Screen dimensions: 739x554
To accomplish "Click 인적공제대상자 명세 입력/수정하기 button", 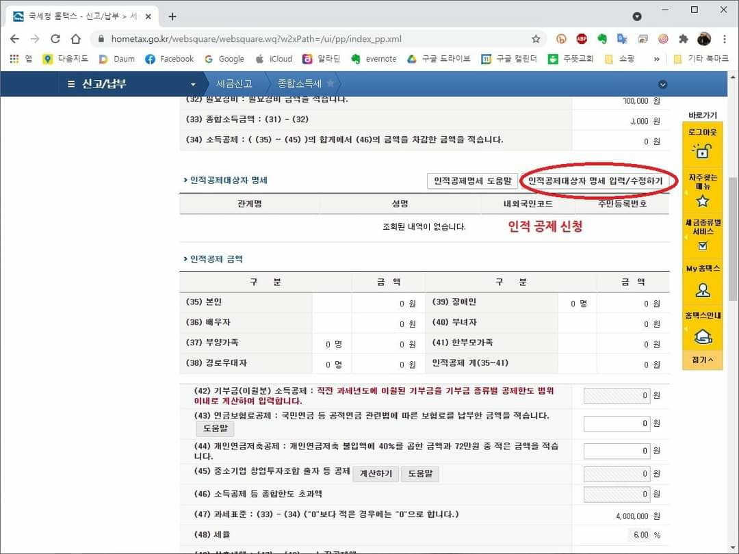I will pyautogui.click(x=595, y=181).
